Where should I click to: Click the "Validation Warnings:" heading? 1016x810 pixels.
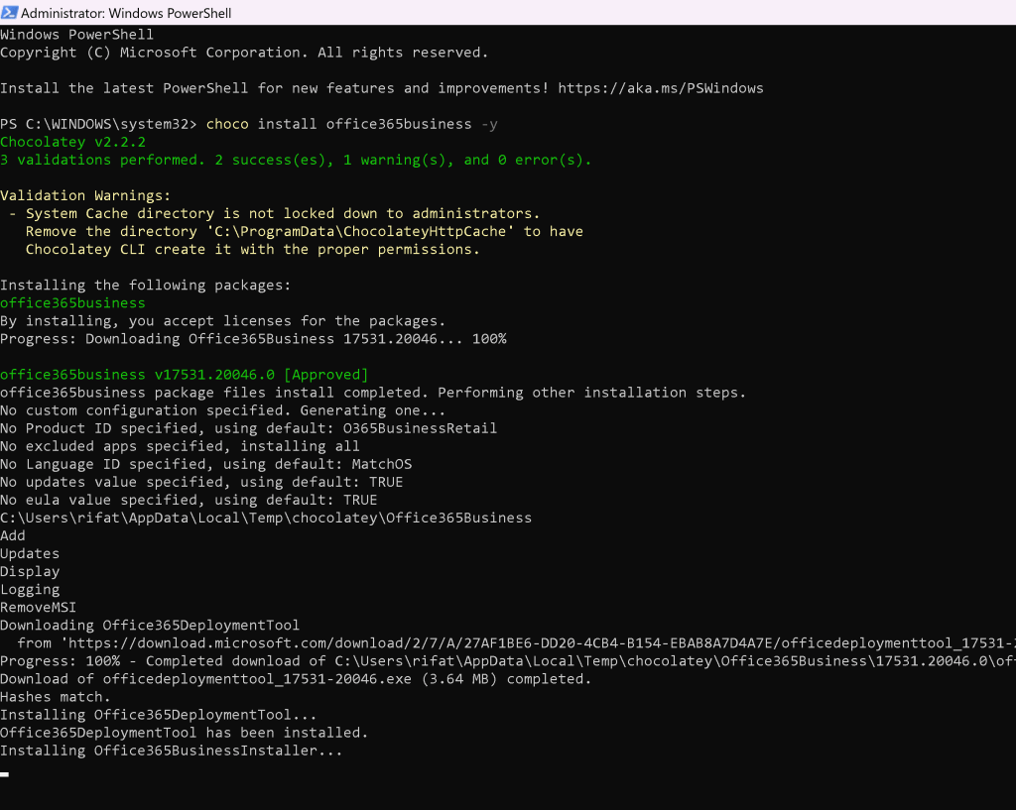click(85, 195)
